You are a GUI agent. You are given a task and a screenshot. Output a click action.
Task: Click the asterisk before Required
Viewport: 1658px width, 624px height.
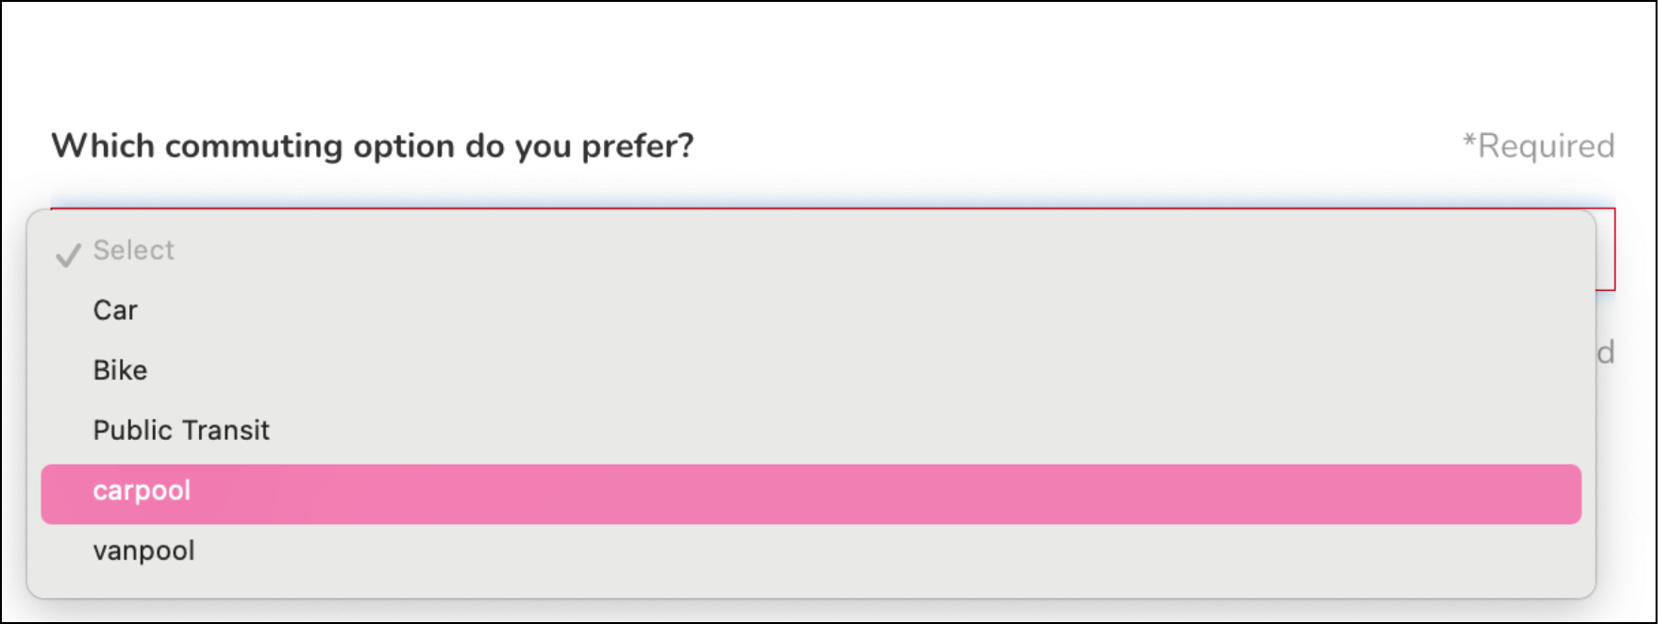(x=1468, y=142)
